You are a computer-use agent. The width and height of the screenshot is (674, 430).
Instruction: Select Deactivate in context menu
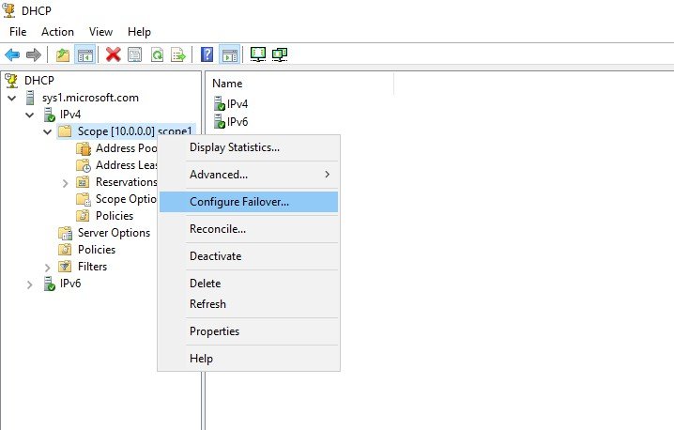point(249,256)
